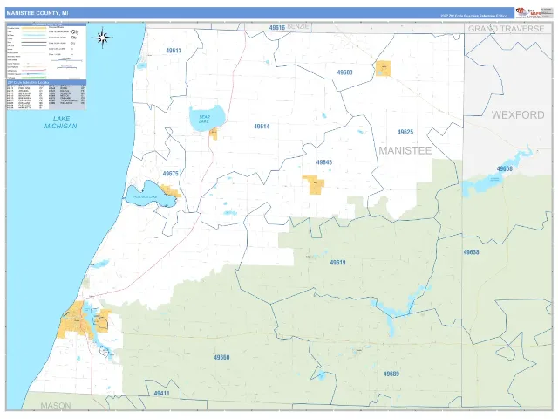
Task: Click the orange city area near 49683
Action: click(383, 68)
